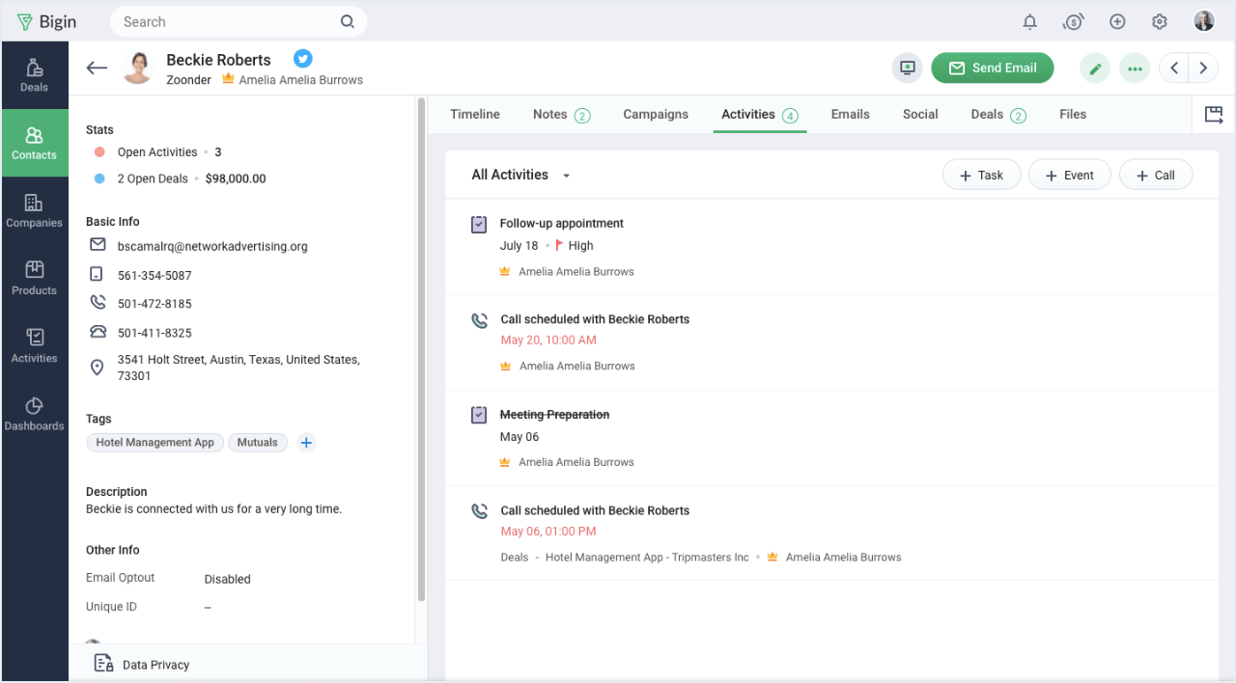Click the quick-add plus icon in the header
1236x683 pixels.
pos(1117,21)
